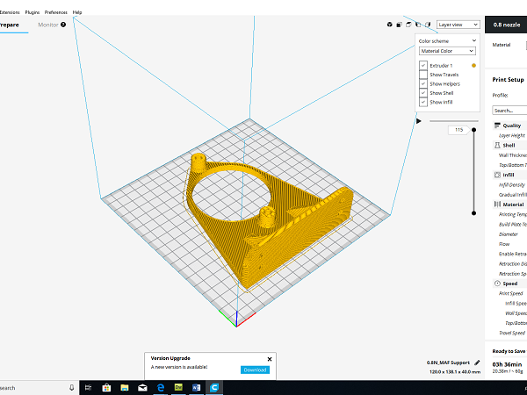This screenshot has height=395, width=527.
Task: Click the Infill section icon
Action: 497,175
